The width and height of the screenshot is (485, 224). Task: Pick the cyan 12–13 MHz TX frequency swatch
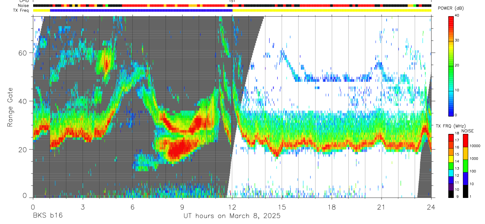point(451,173)
